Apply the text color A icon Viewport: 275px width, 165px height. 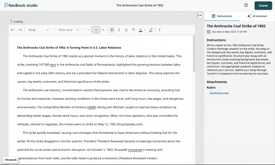tap(141, 30)
